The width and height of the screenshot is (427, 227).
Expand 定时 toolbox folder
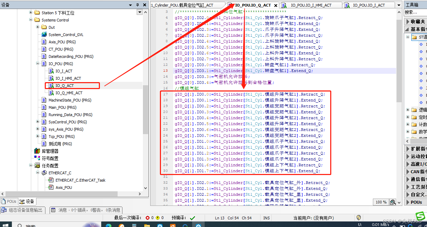[x=408, y=117]
